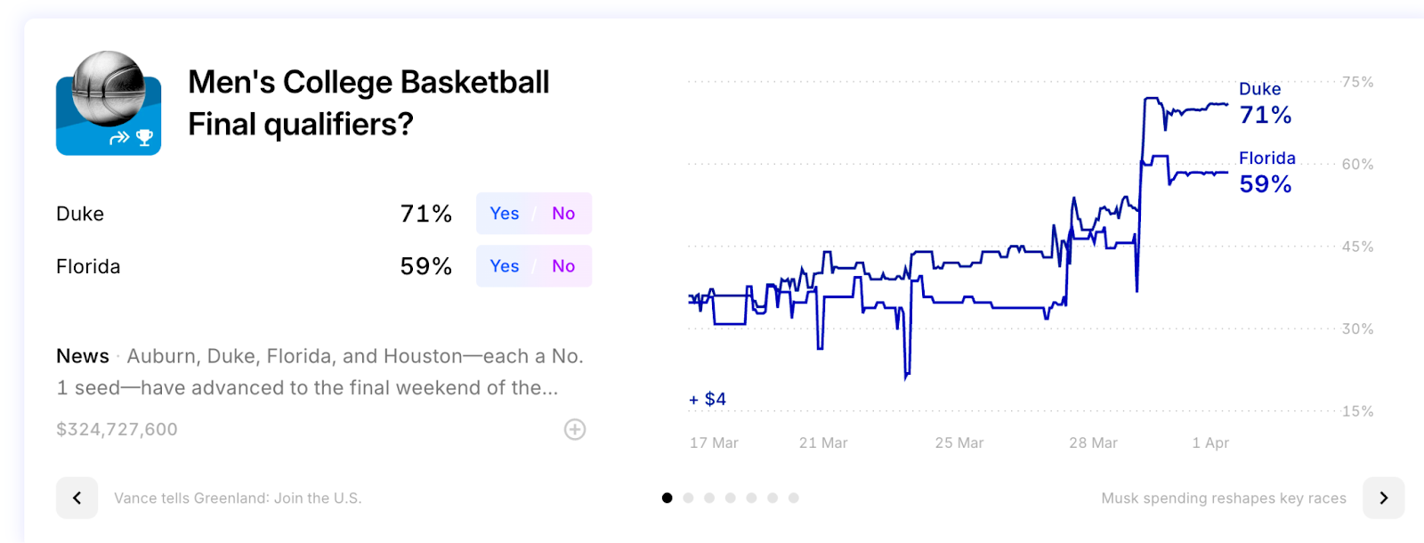
Task: Jump to the fourth carousel dot
Action: click(x=731, y=498)
